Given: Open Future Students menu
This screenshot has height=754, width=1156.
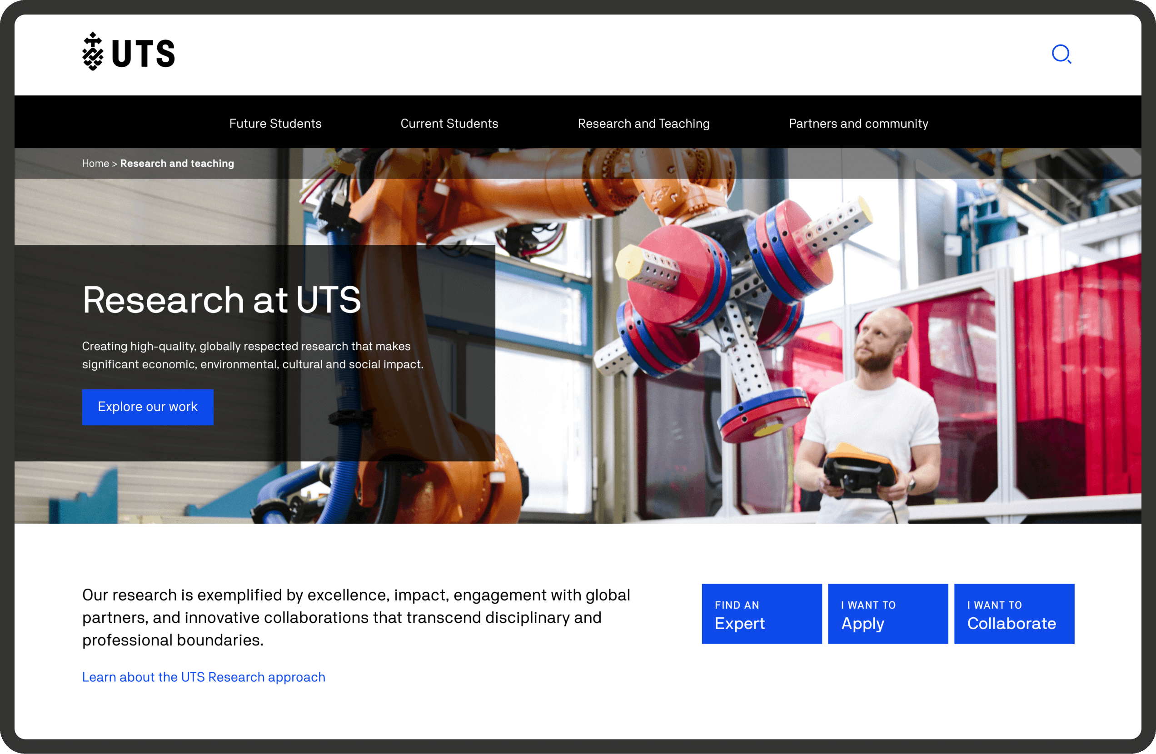Looking at the screenshot, I should point(275,124).
